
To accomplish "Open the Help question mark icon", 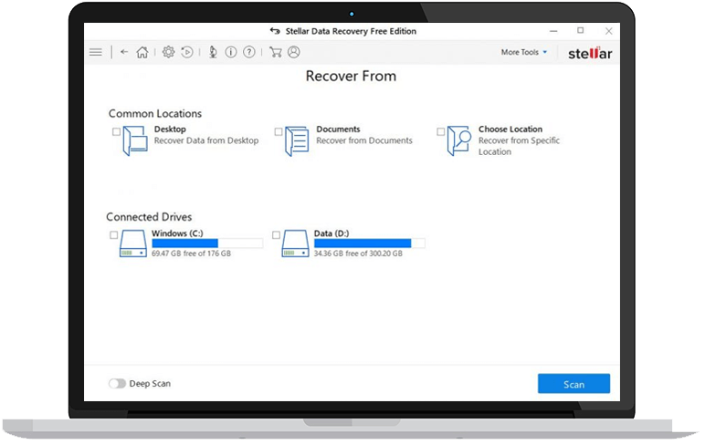I will click(249, 52).
